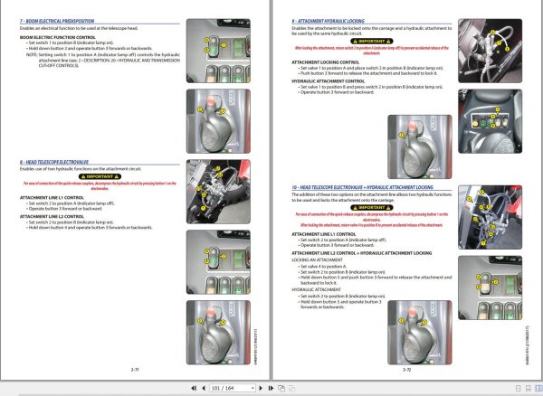543x396 pixels.
Task: Switch to single page view
Action: coord(519,389)
